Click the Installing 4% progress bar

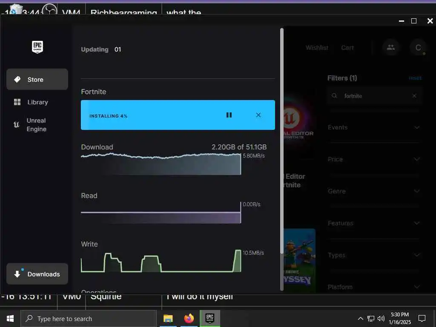coord(178,115)
